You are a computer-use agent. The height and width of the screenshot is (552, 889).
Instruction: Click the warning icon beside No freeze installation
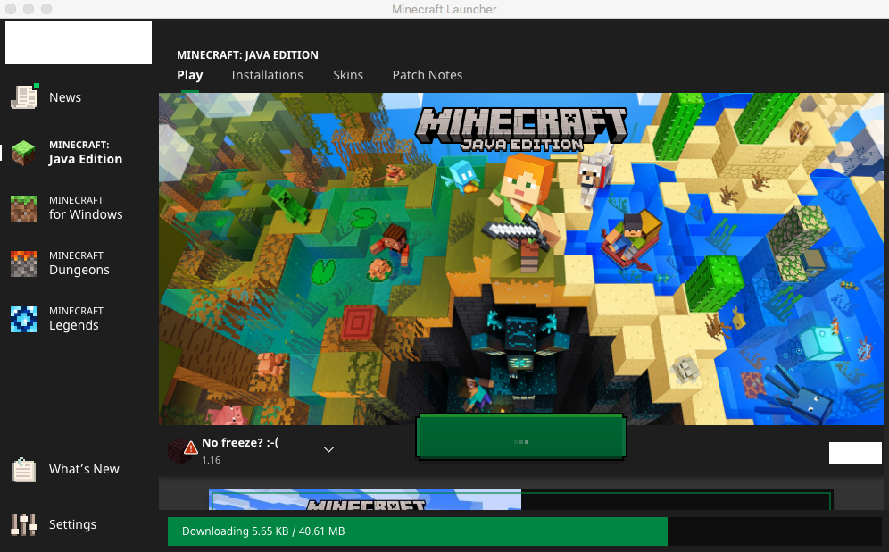[184, 448]
